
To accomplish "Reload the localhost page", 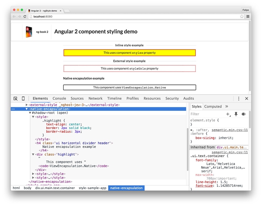I will [25, 17].
